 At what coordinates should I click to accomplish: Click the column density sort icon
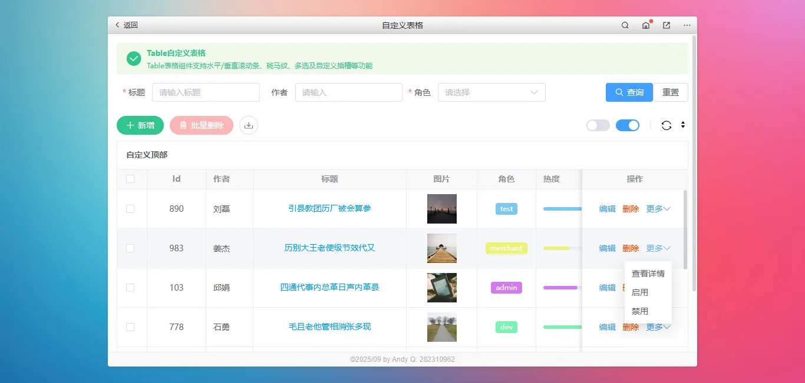pos(684,125)
